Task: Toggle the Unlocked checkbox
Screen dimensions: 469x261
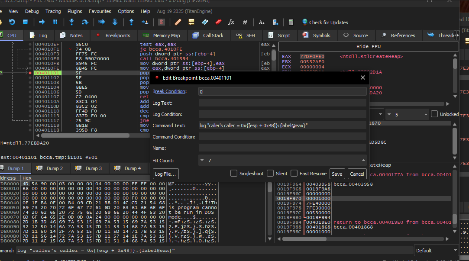Action: (434, 114)
